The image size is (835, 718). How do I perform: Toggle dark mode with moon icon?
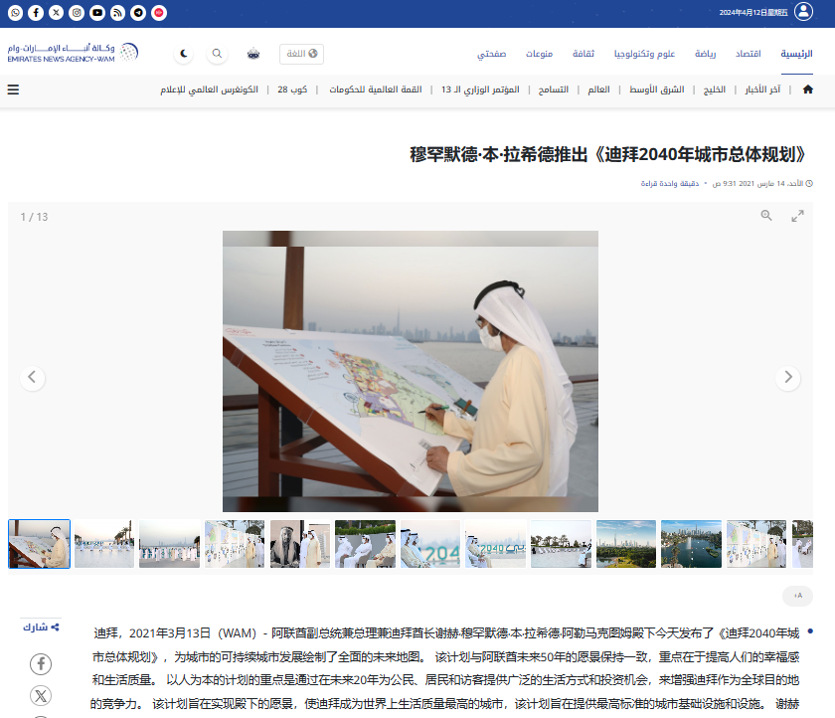(x=184, y=54)
